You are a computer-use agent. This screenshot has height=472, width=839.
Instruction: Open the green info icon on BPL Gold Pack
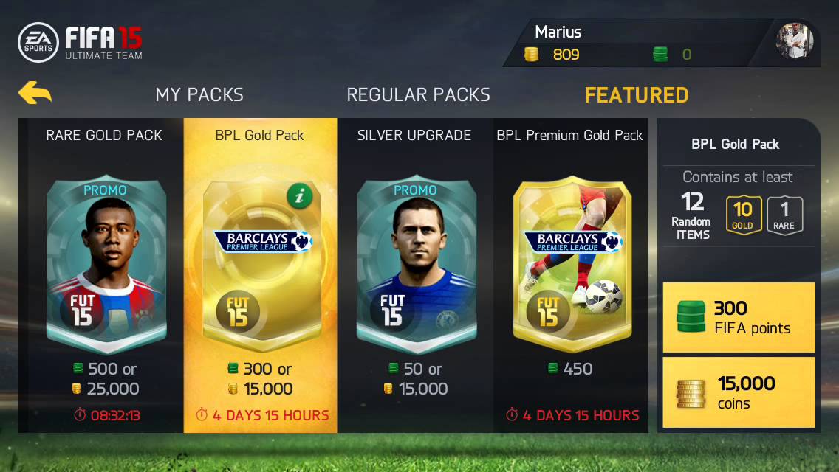pos(300,196)
